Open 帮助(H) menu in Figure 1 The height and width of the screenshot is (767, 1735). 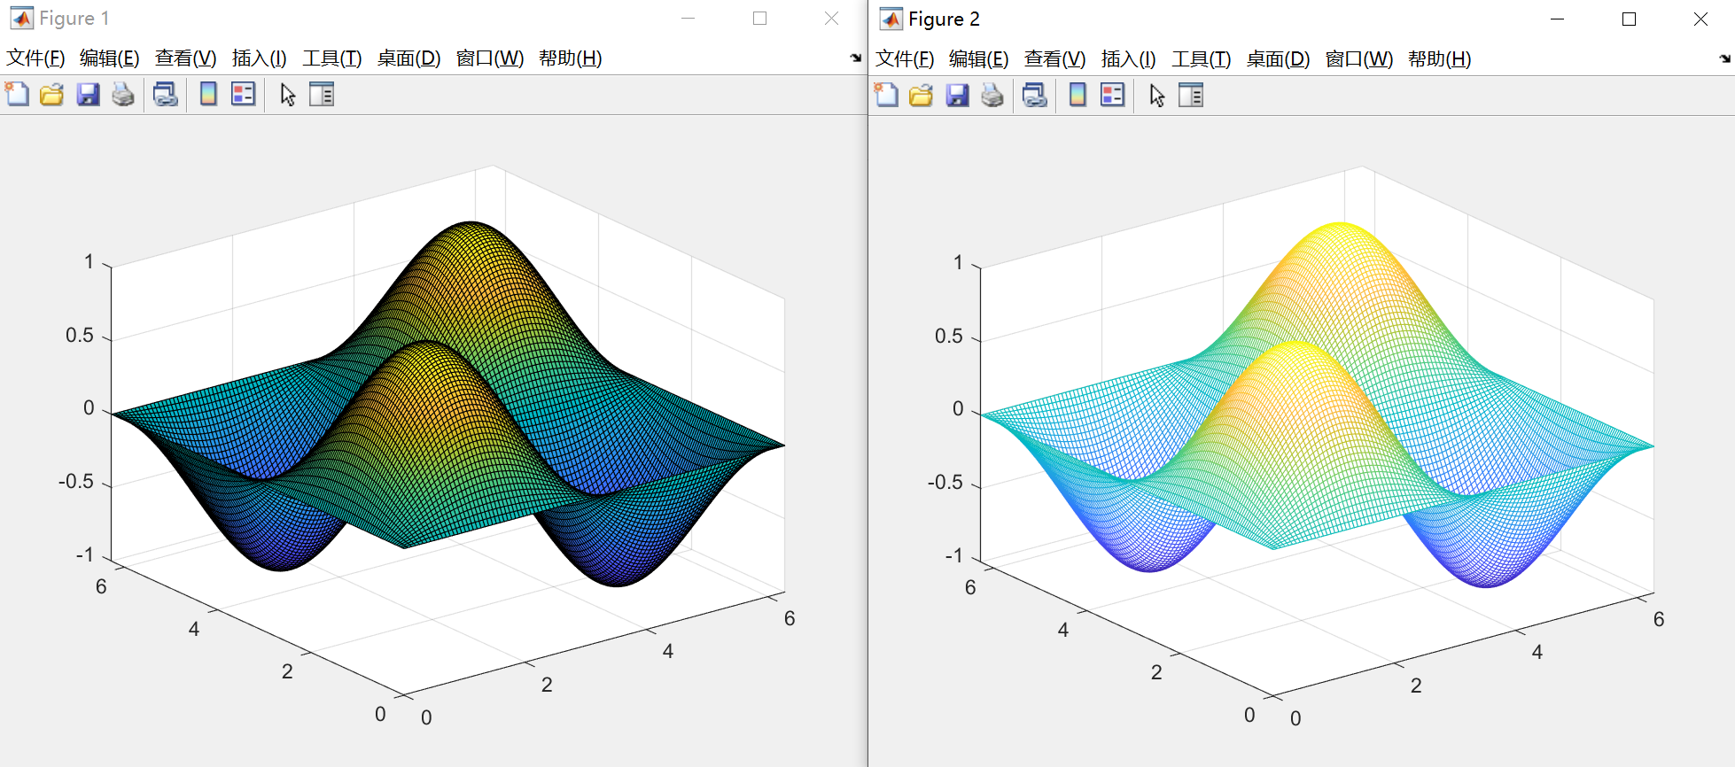point(571,58)
